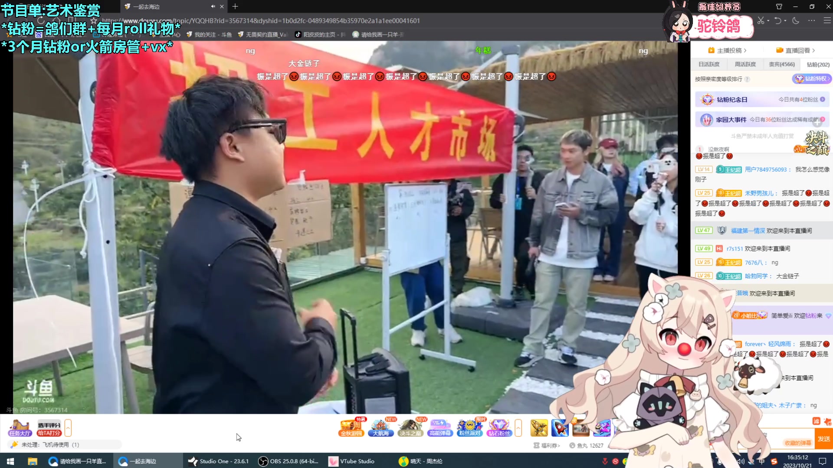Open the undo history dropdown arrow
The width and height of the screenshot is (833, 468).
(785, 20)
